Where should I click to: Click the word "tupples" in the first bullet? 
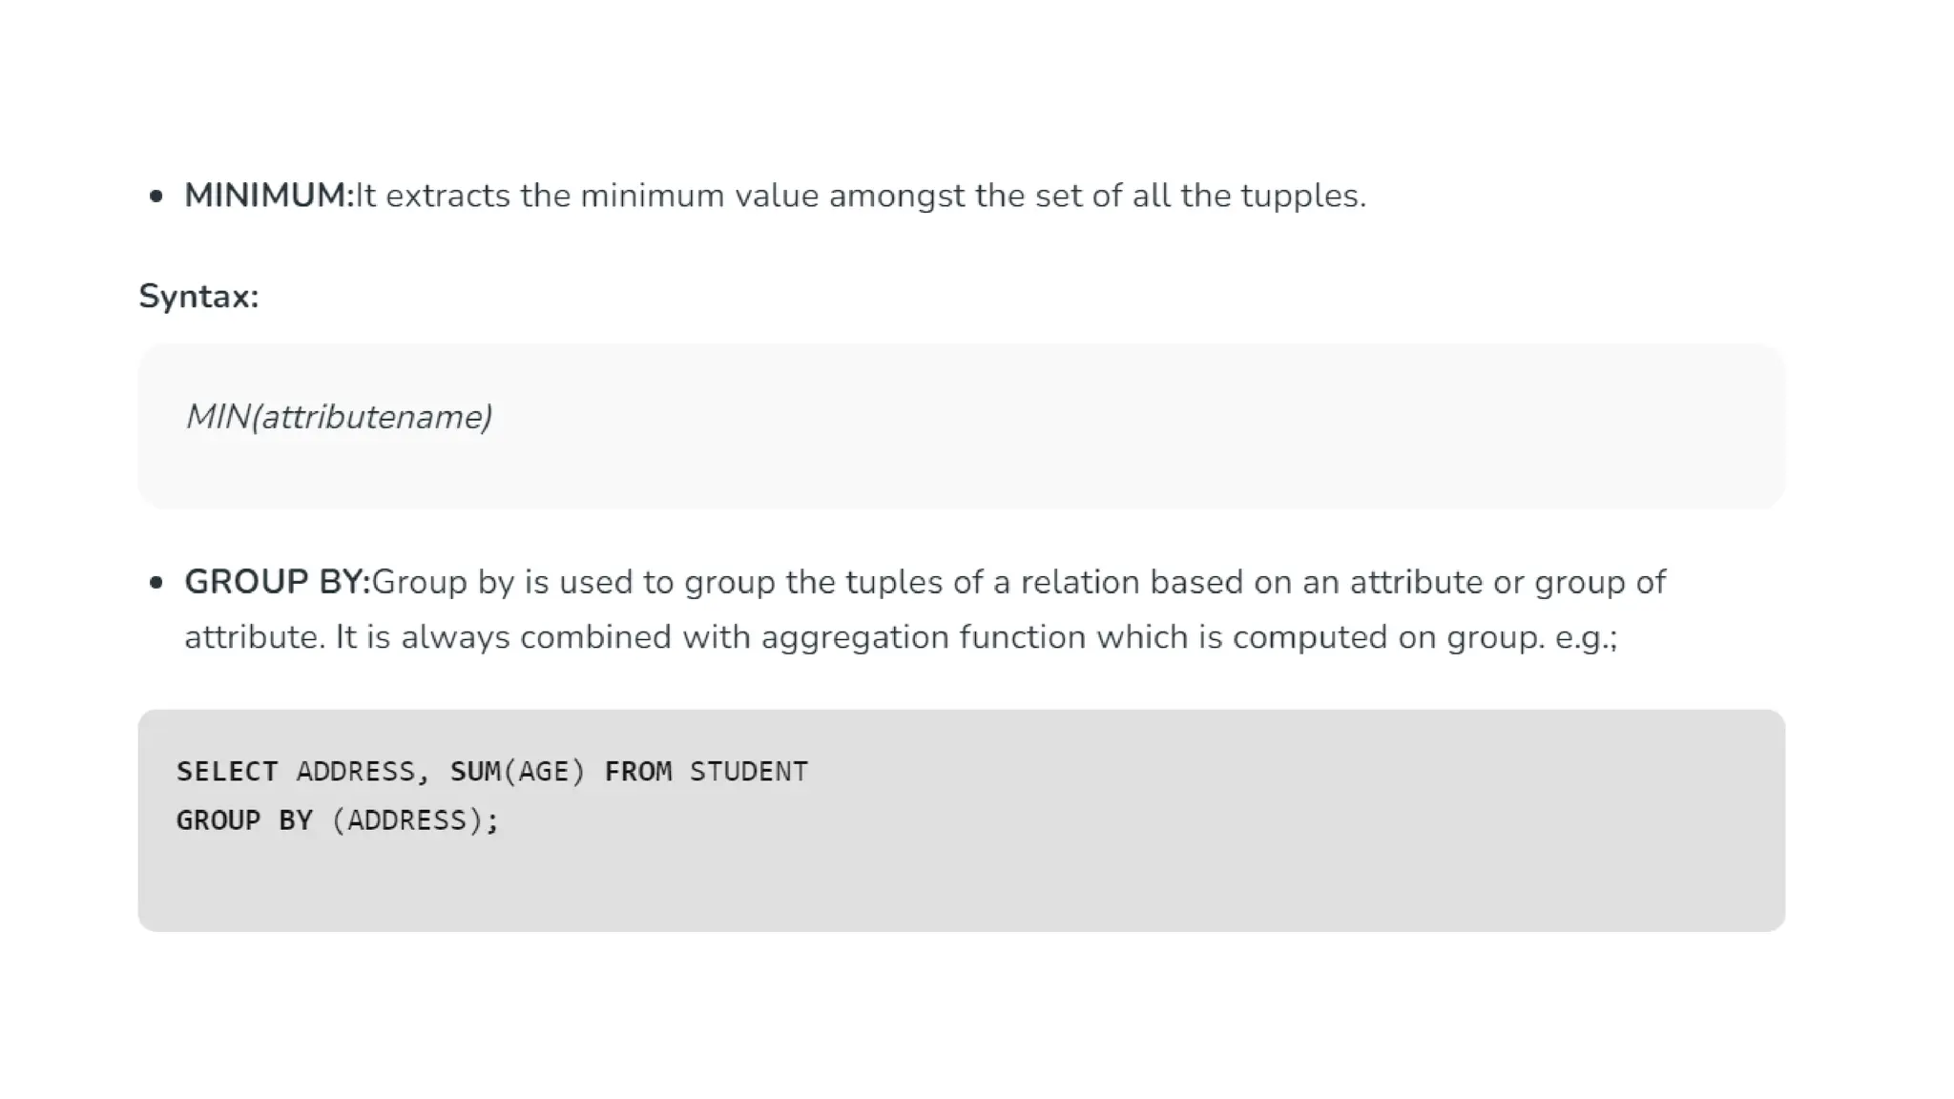1302,196
